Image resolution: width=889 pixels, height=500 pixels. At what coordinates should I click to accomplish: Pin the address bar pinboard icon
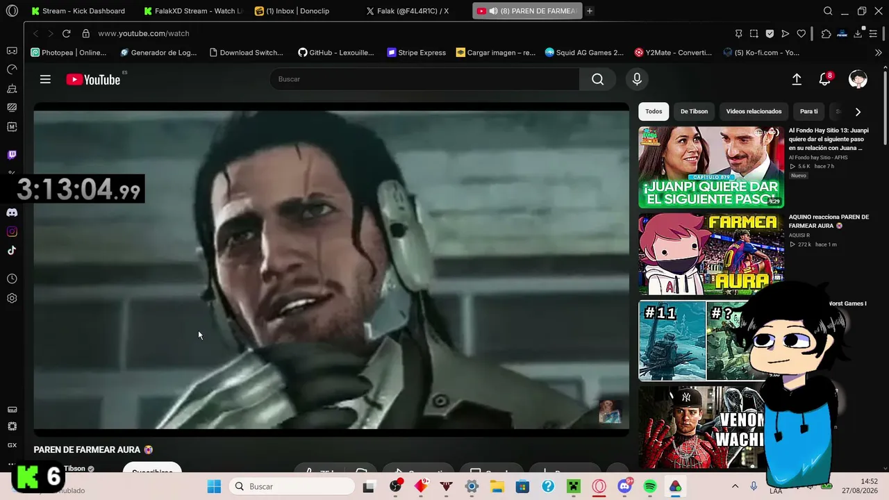coord(739,33)
